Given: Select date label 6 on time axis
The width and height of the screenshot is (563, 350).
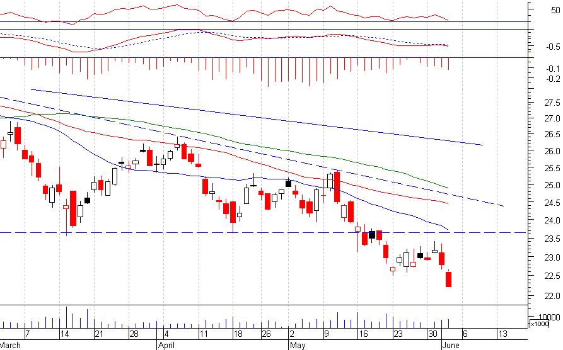Looking at the screenshot, I should pyautogui.click(x=465, y=334).
